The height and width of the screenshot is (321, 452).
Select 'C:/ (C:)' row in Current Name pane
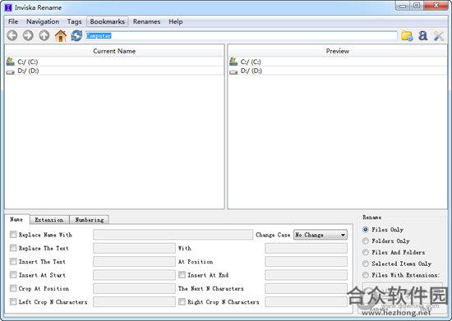click(114, 62)
